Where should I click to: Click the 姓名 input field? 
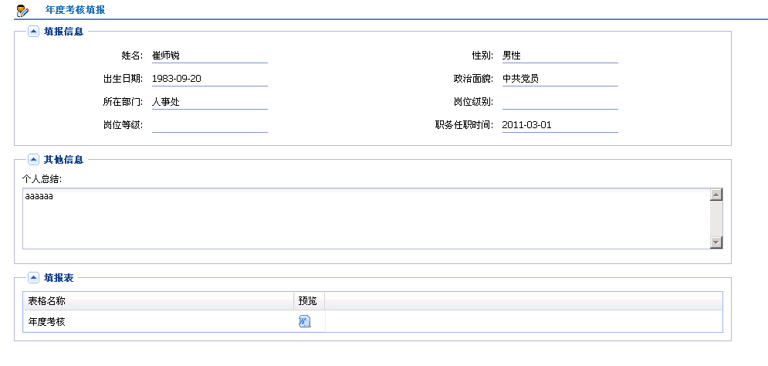click(x=209, y=56)
